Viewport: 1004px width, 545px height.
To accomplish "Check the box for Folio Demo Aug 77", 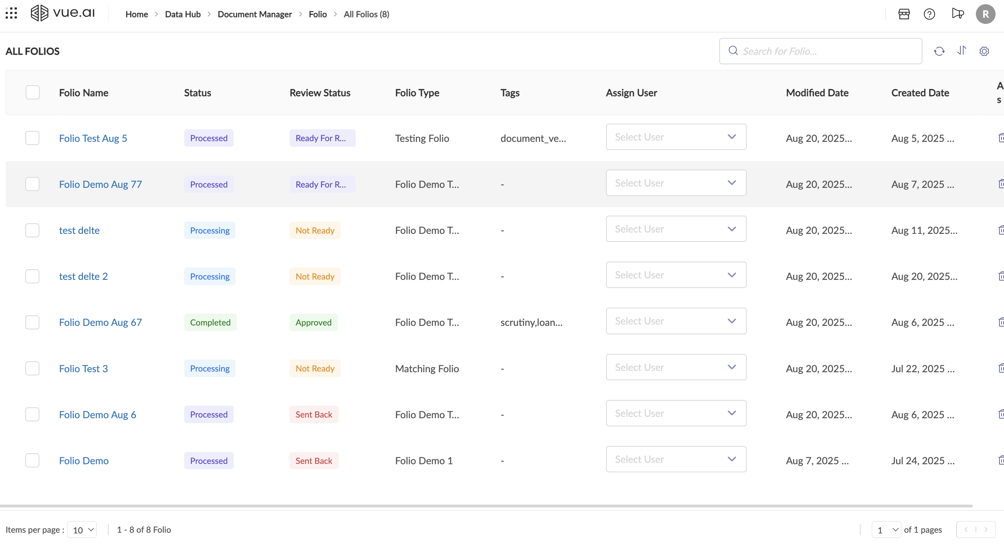I will tap(32, 184).
